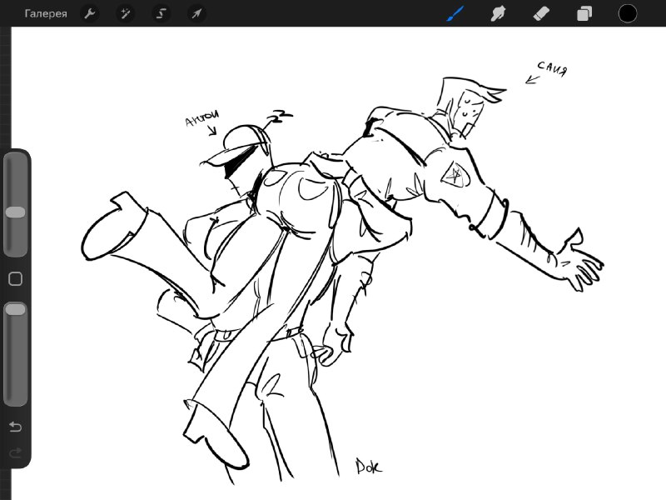Click the brush opacity slider handle
666x500 pixels.
[15, 309]
